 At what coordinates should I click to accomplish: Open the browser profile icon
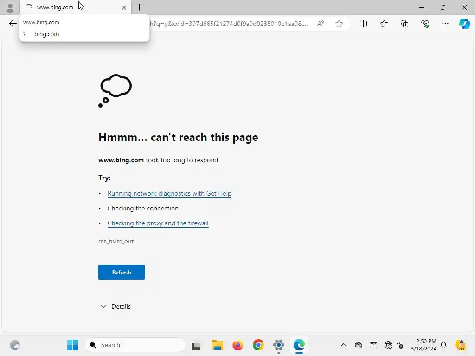coord(10,7)
